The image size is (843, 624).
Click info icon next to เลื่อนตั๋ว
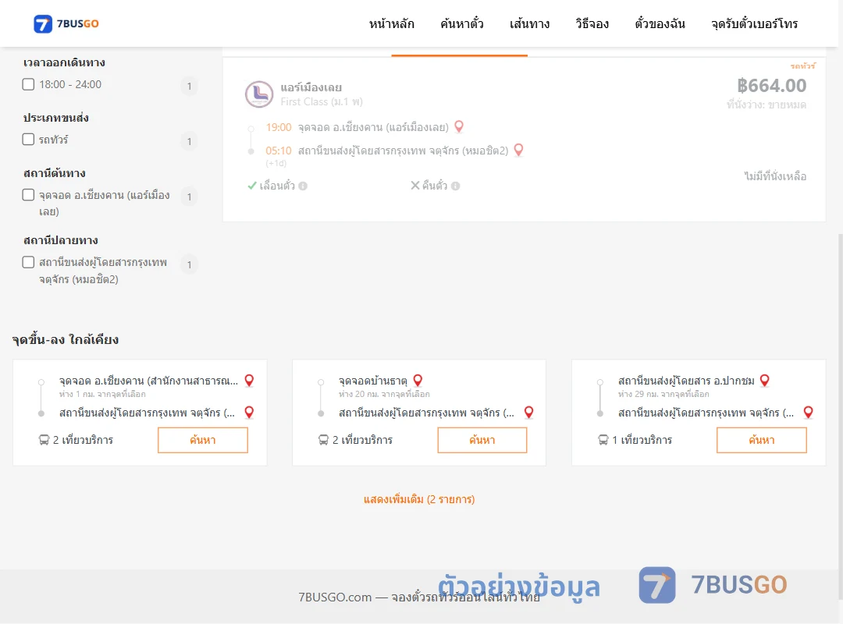coord(303,186)
